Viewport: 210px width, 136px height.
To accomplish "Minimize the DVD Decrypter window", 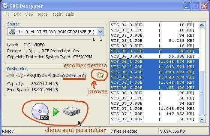I will [x=187, y=6].
